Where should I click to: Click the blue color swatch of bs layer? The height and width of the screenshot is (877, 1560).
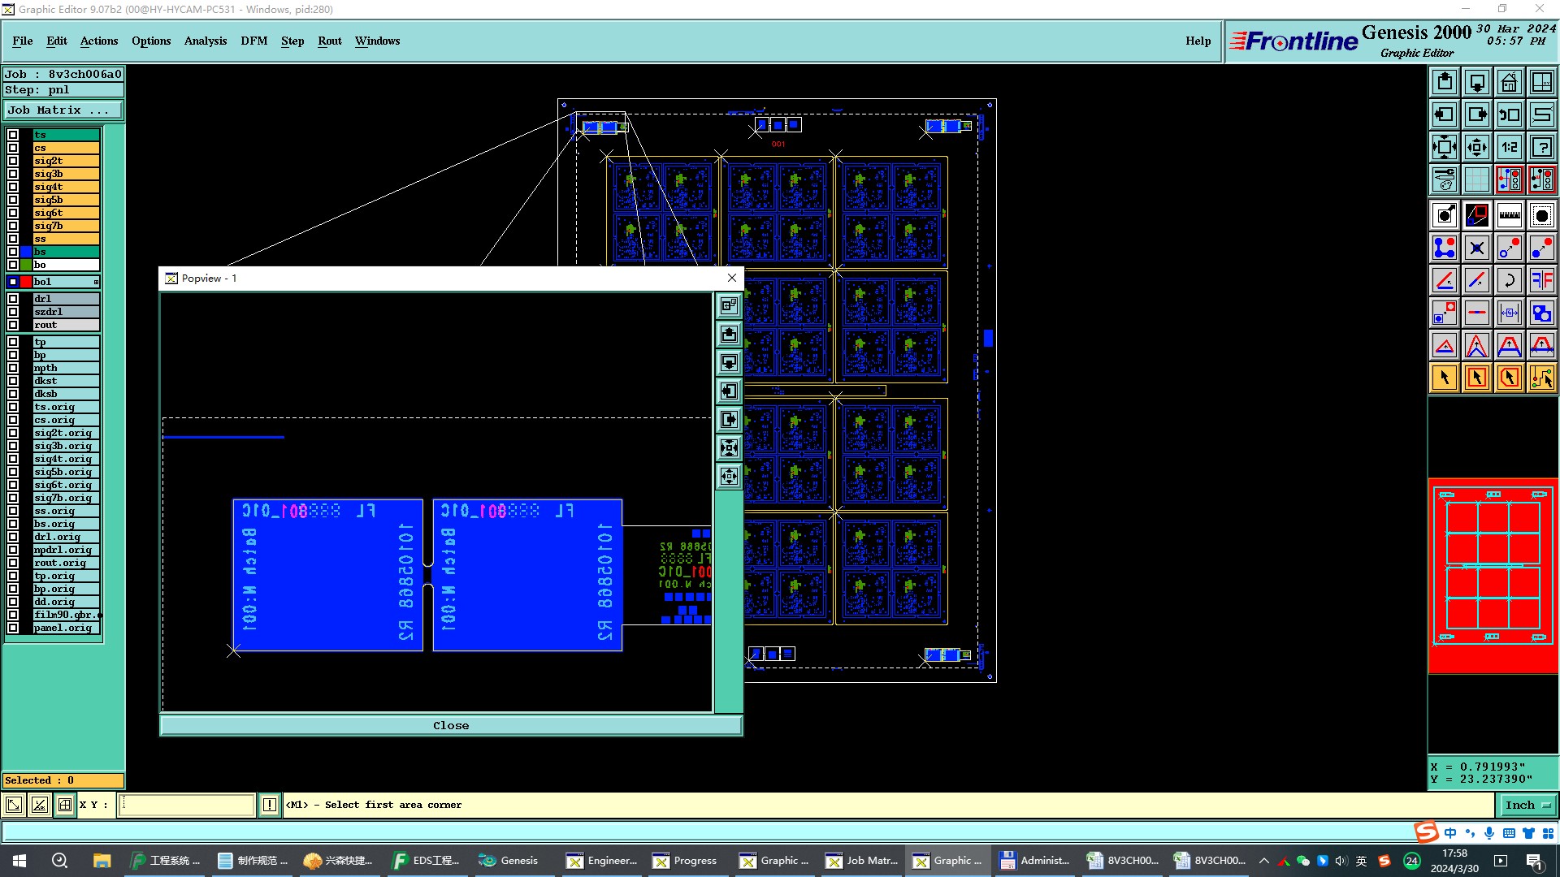(26, 252)
